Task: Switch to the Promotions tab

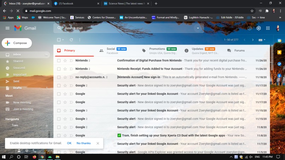Action: pos(159,51)
